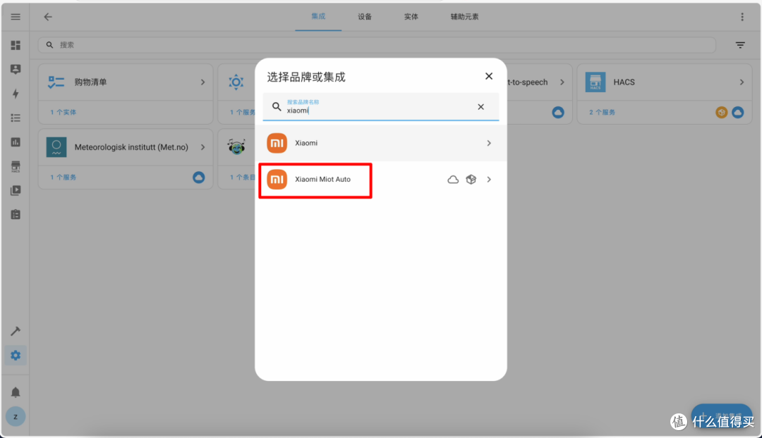Click orange custom badge on HACS card

721,113
